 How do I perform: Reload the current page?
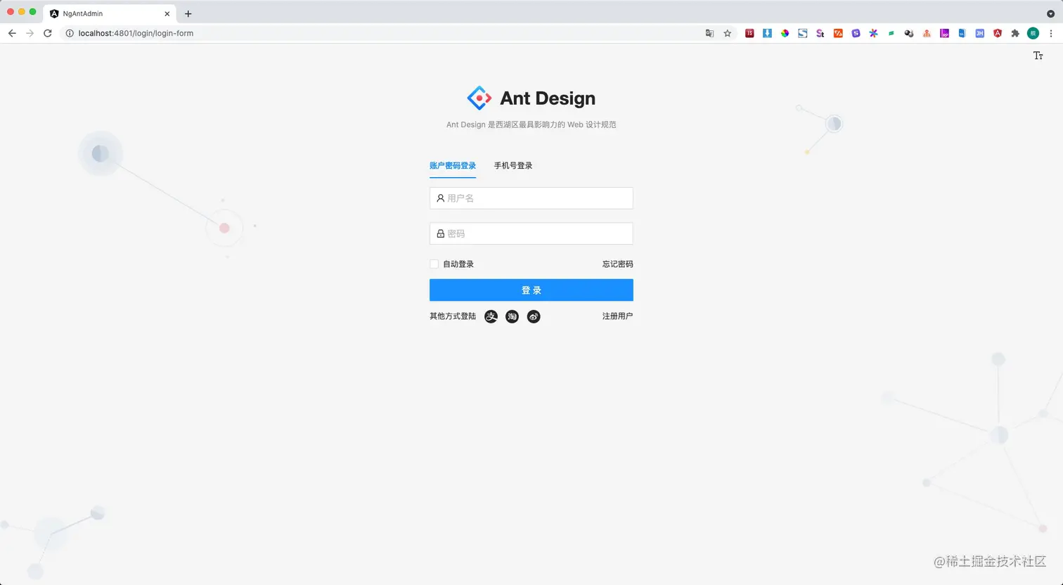(x=48, y=33)
